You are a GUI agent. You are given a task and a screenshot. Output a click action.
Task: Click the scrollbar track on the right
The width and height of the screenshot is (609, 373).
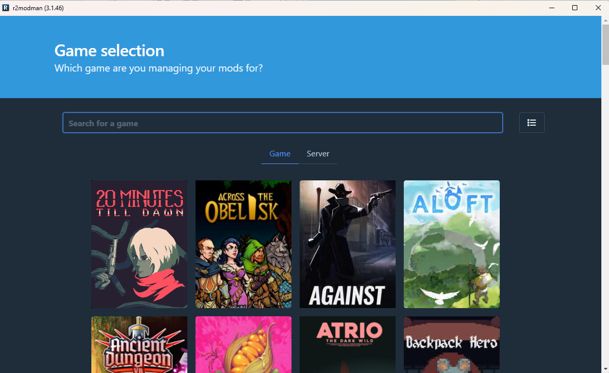pos(605,204)
